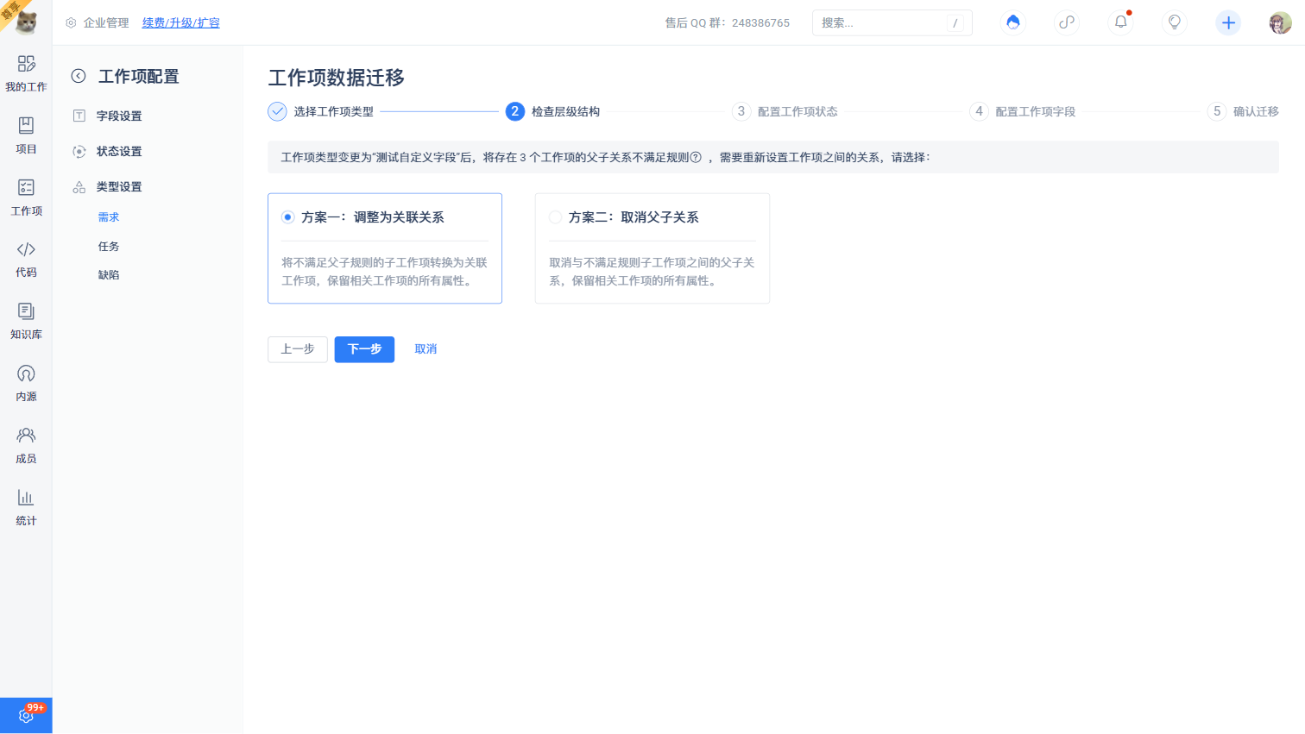Screen dimensions: 1305x734
Task: Click the 取消 link
Action: point(426,349)
